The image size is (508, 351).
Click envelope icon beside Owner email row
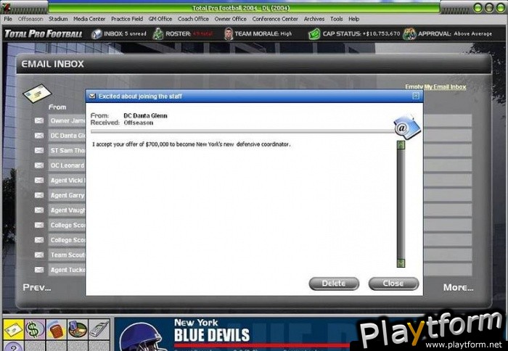(39, 121)
